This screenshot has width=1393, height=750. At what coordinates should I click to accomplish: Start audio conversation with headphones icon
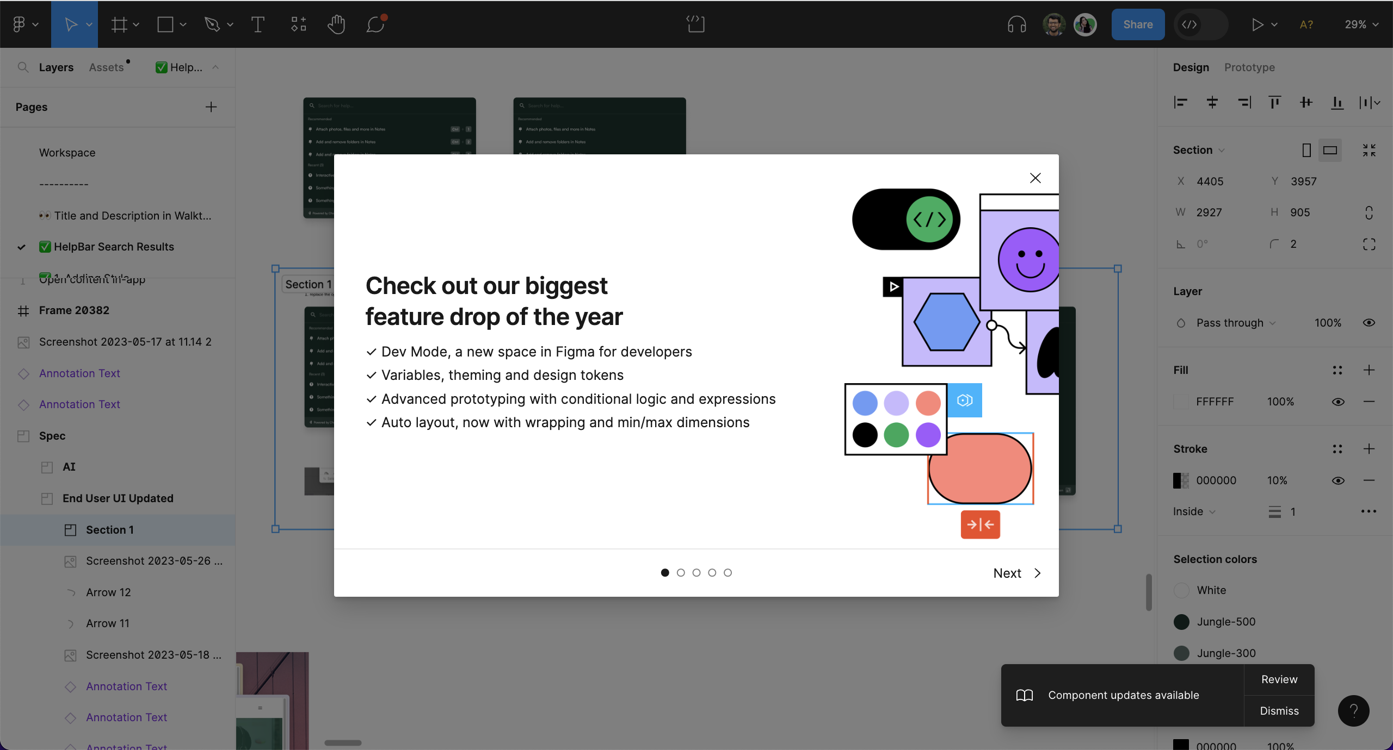coord(1016,24)
